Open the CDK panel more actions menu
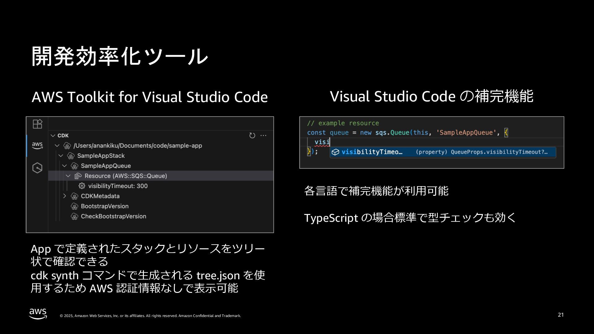 coord(263,135)
